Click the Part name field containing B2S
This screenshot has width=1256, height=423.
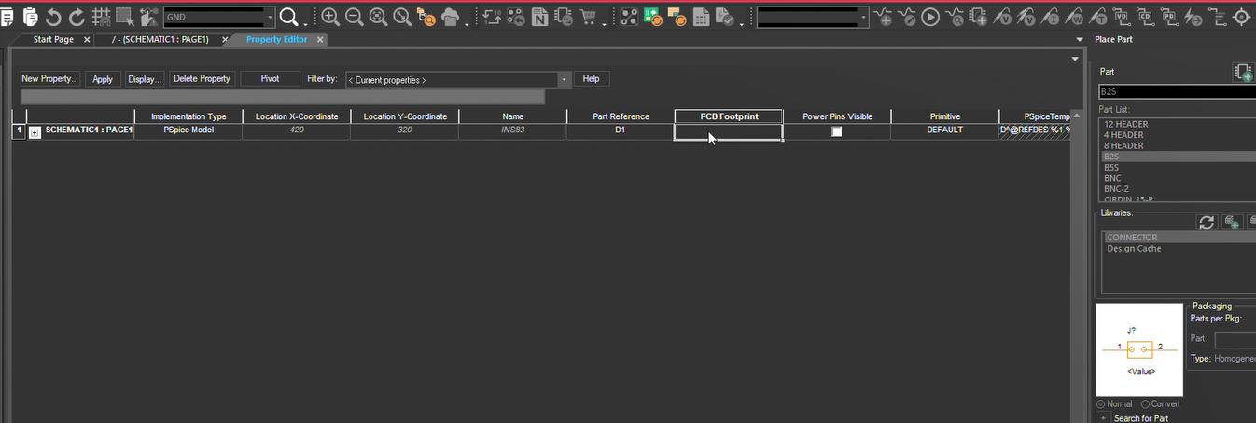[x=1178, y=91]
